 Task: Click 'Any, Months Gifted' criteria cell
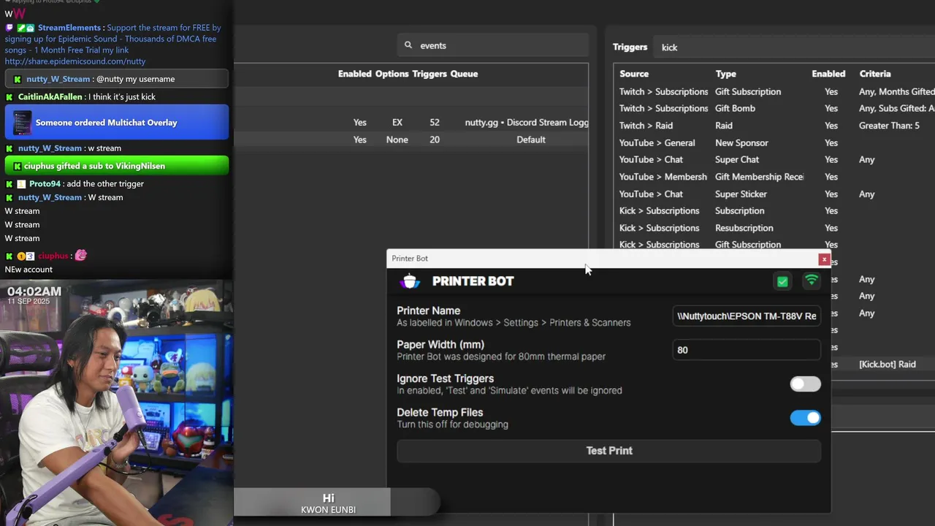click(896, 91)
